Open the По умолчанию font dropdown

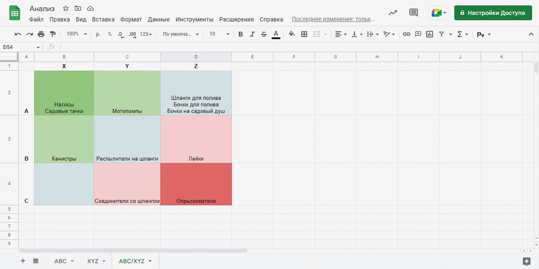coord(181,34)
